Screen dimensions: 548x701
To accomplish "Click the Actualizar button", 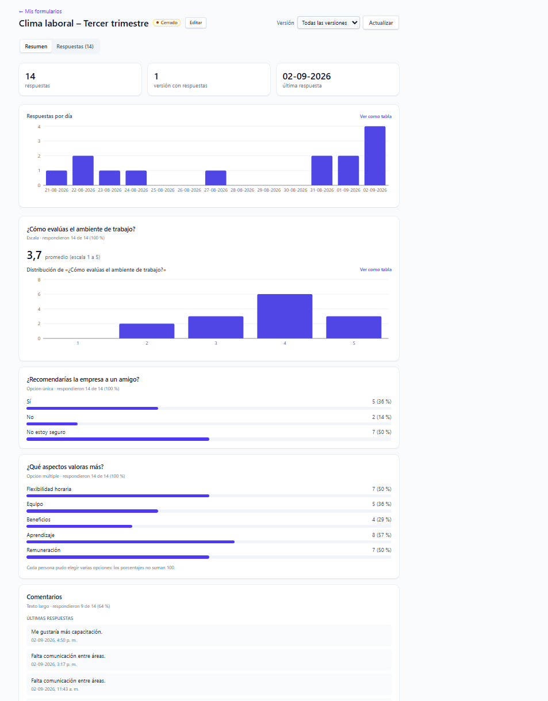I will pos(381,23).
